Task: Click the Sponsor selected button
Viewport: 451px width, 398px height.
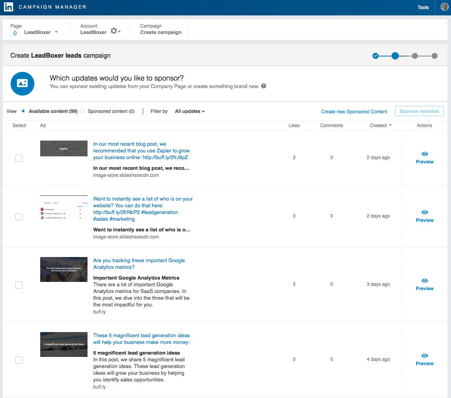Action: (x=419, y=111)
